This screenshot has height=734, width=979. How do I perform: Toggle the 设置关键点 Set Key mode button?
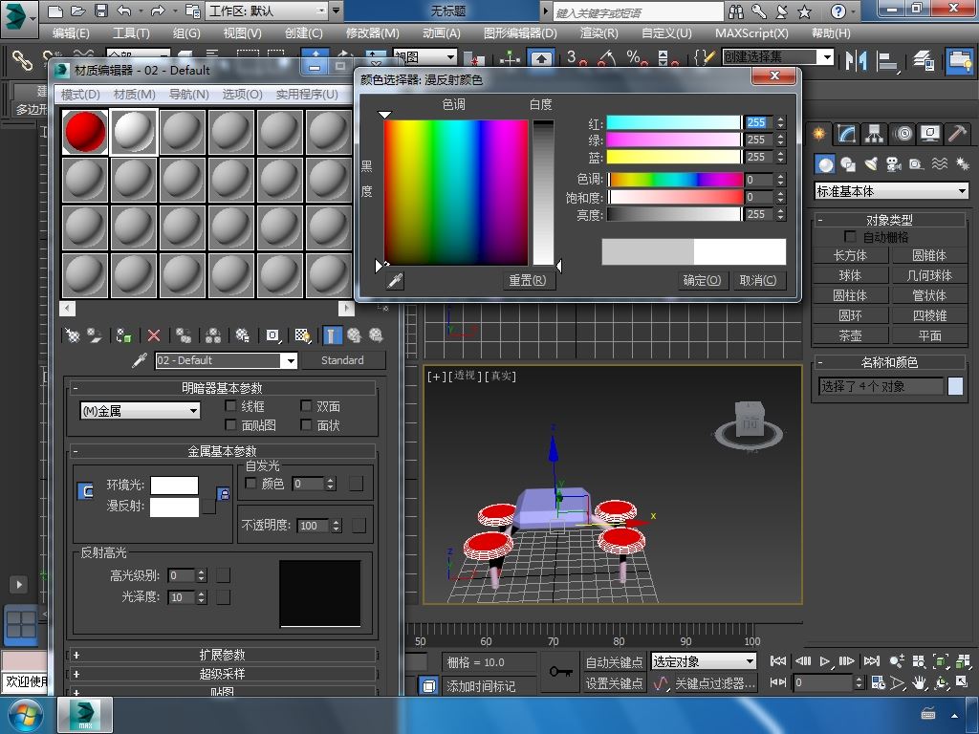pos(614,683)
